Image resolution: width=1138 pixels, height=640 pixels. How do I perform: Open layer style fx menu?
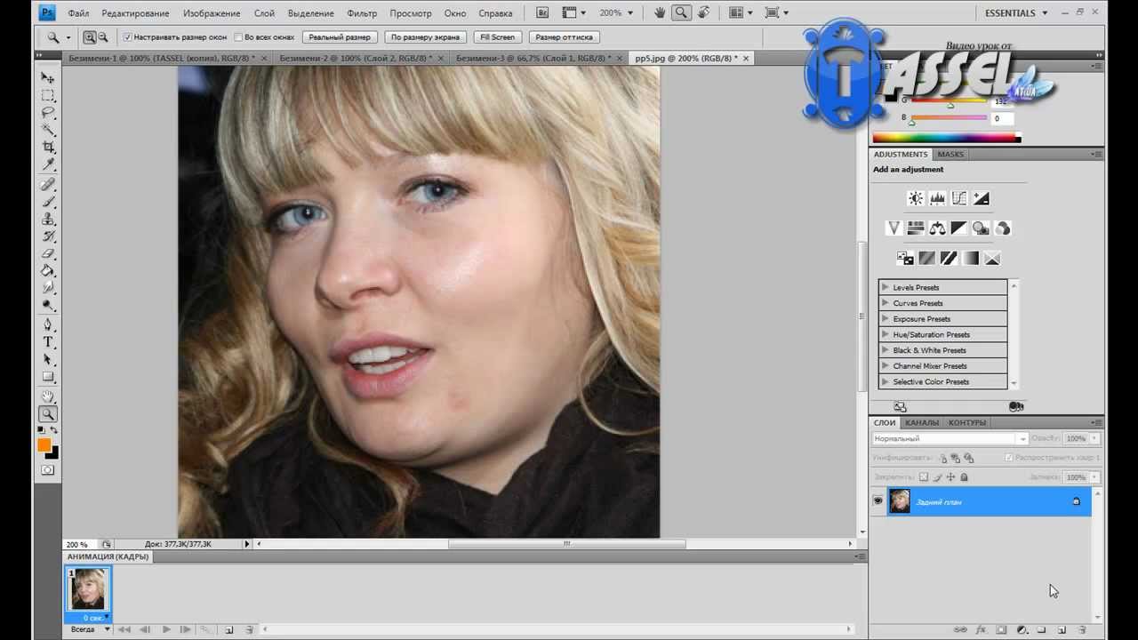tap(982, 629)
